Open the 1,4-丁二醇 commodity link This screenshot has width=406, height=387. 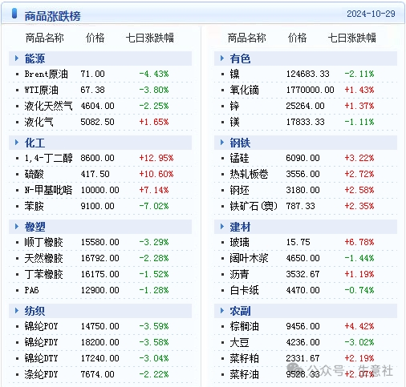pyautogui.click(x=48, y=158)
